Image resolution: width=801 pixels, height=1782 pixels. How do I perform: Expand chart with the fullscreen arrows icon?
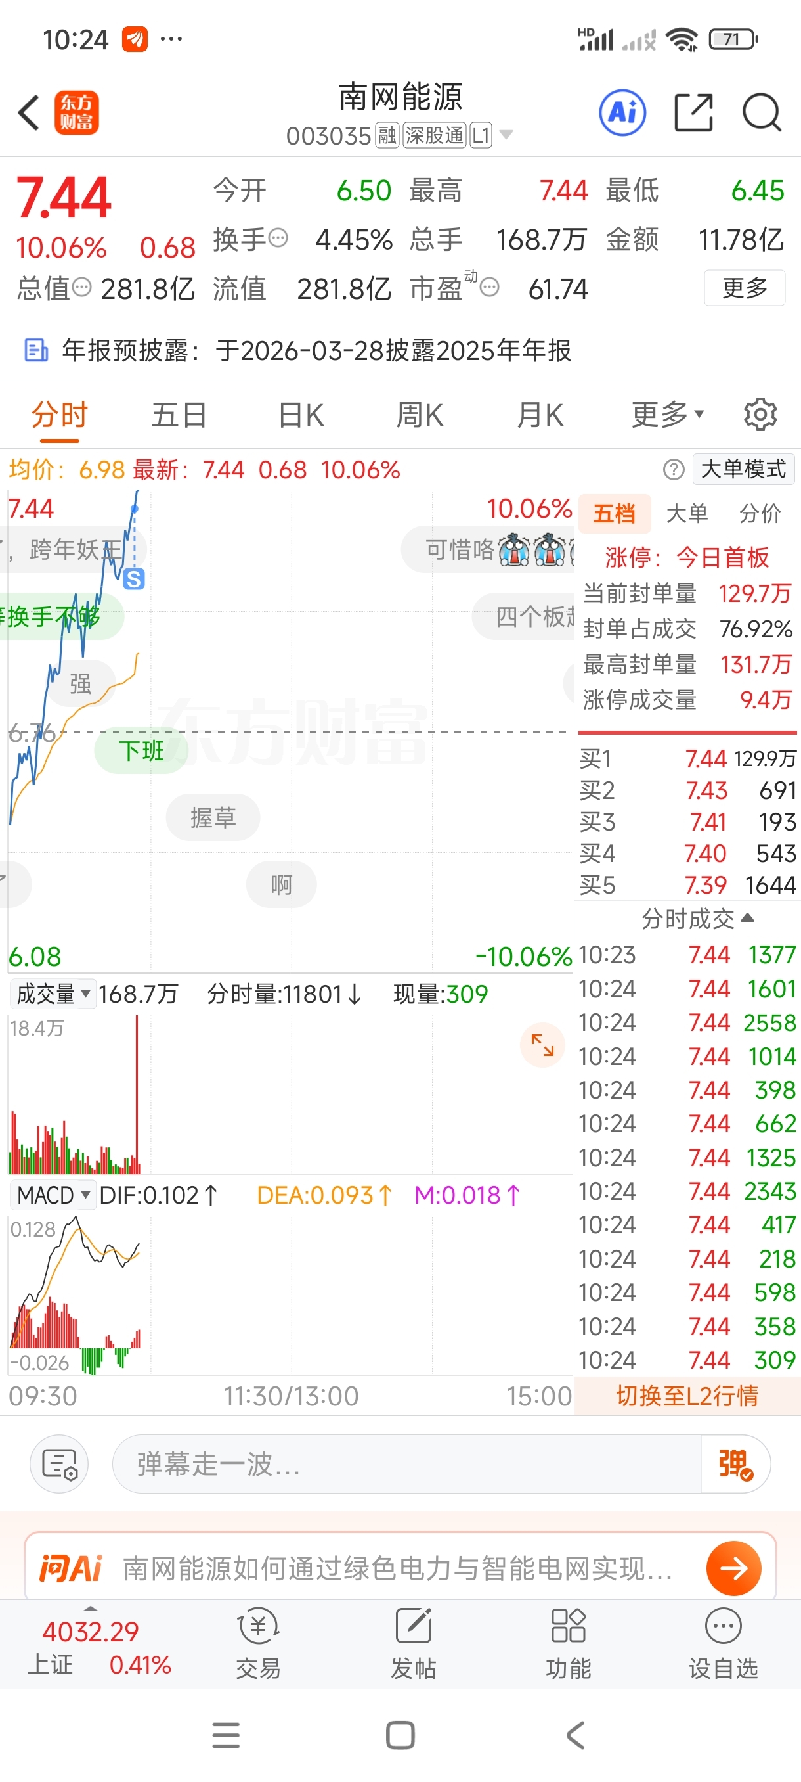pos(542,1045)
